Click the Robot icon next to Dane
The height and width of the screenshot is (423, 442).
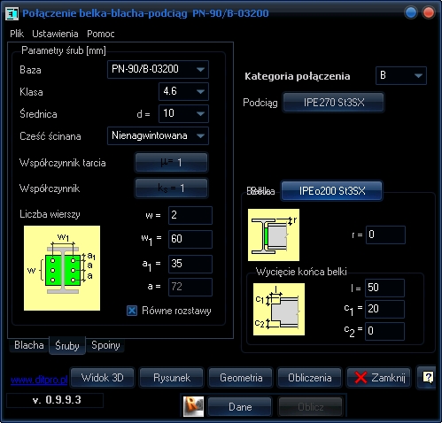pyautogui.click(x=193, y=406)
